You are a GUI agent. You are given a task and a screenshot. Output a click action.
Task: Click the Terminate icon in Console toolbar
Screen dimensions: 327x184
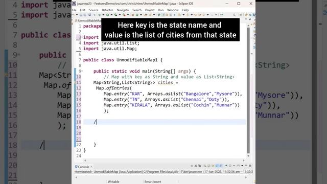coord(192,166)
